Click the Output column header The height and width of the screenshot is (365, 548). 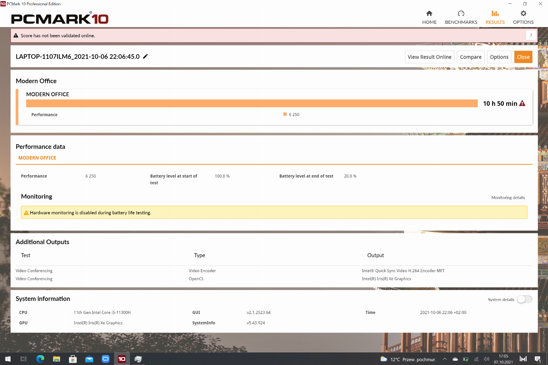(x=375, y=255)
